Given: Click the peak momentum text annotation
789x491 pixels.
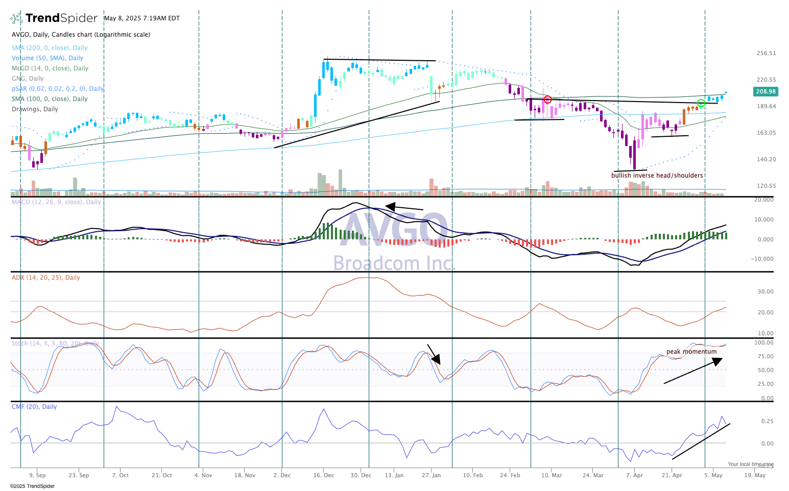Looking at the screenshot, I should tap(691, 352).
